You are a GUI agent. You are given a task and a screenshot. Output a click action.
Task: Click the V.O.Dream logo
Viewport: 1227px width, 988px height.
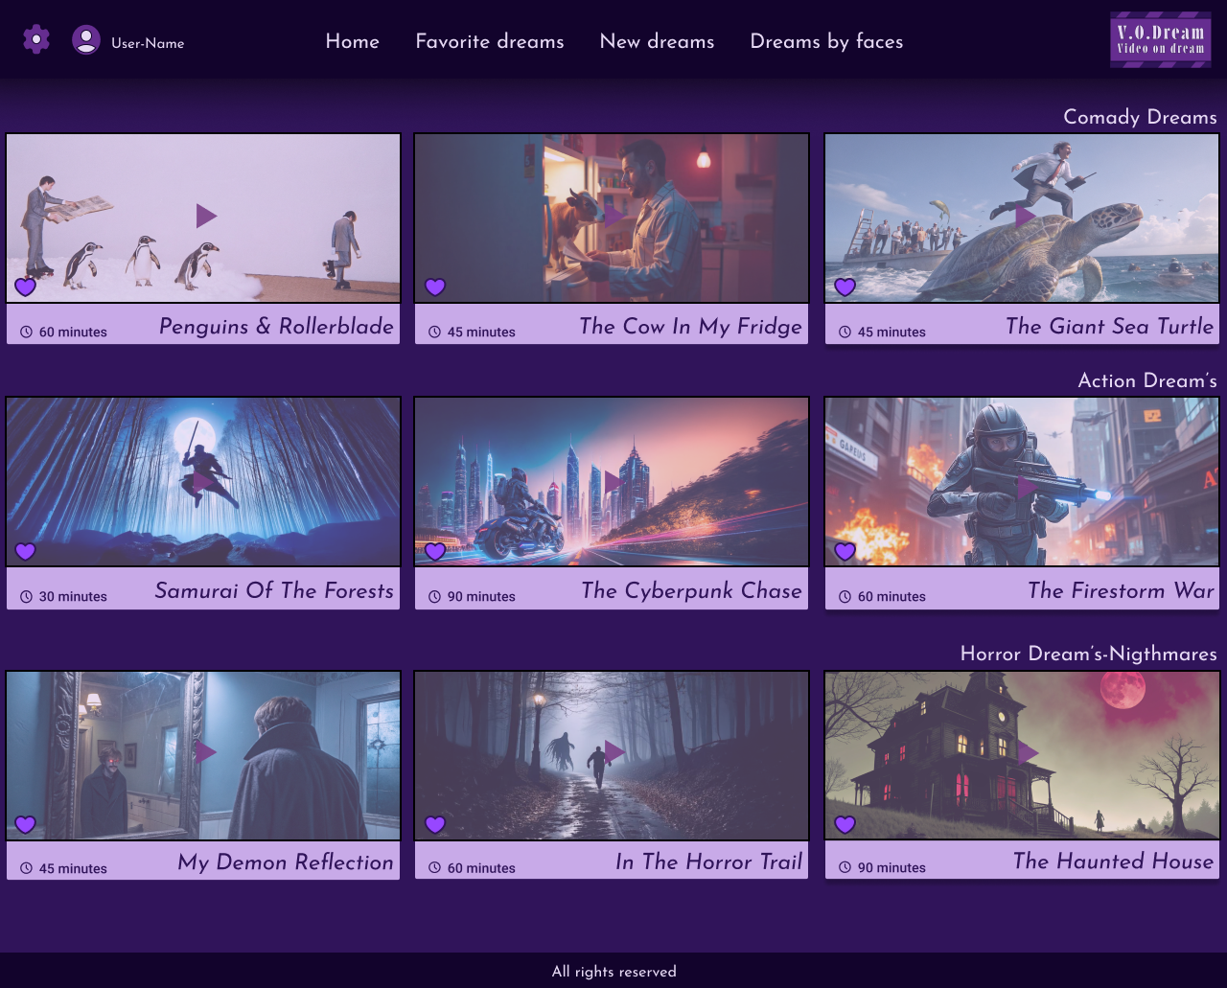click(1160, 39)
